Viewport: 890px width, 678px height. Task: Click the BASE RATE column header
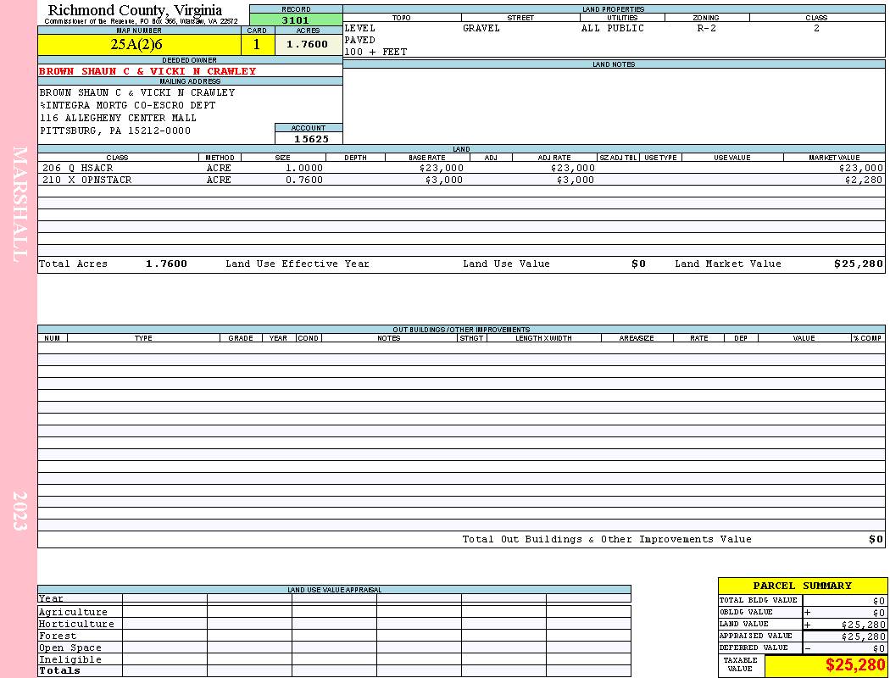tap(427, 158)
